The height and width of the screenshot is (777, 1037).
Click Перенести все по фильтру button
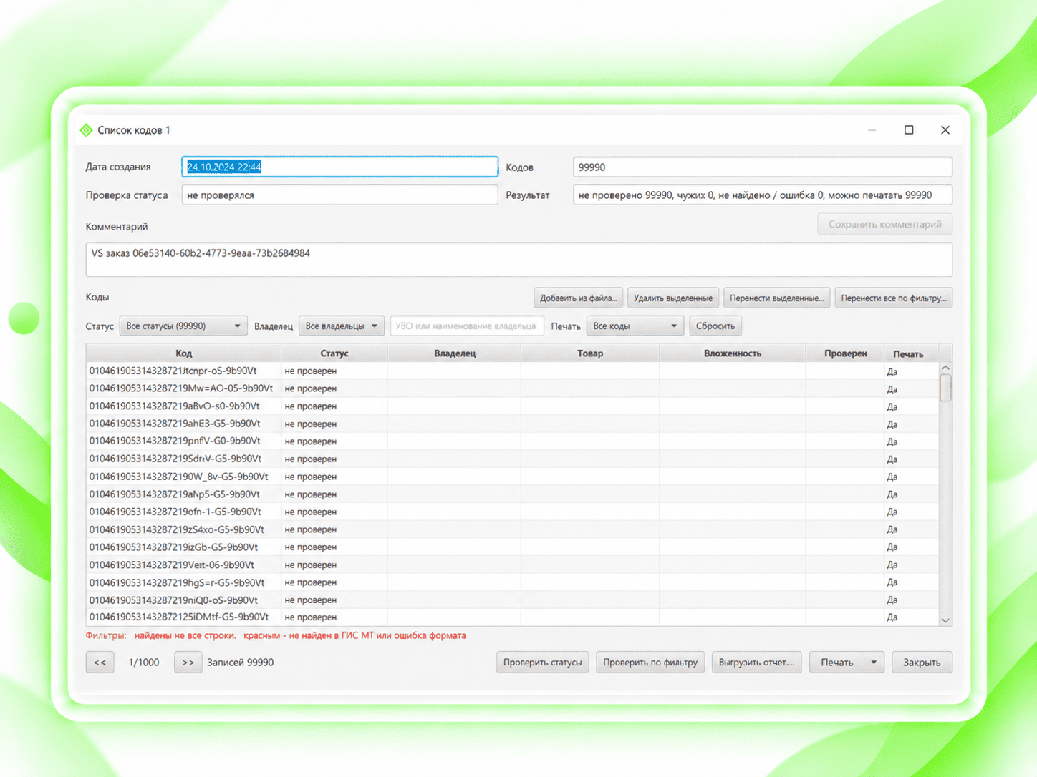[894, 298]
